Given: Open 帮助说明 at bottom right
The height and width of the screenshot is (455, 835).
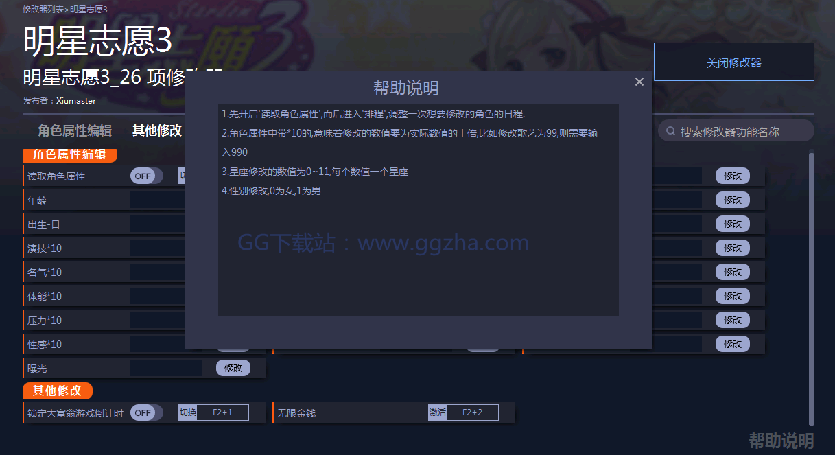Looking at the screenshot, I should click(781, 440).
